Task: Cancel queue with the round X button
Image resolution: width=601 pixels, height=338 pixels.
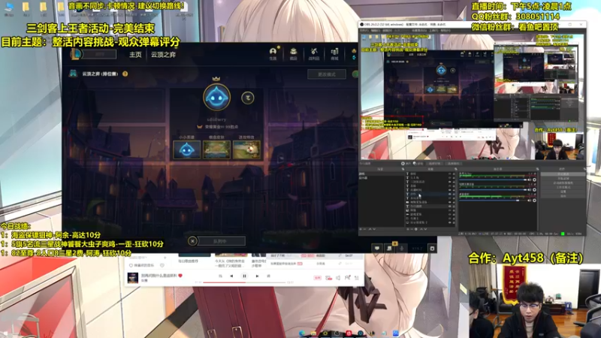Action: (x=192, y=240)
